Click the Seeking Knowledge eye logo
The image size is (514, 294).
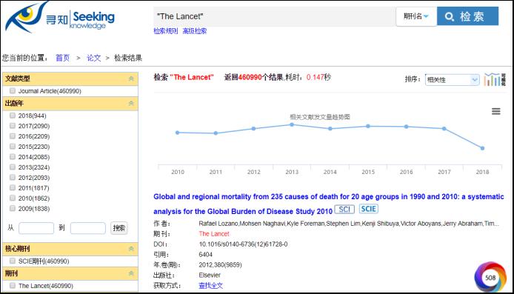(x=59, y=17)
